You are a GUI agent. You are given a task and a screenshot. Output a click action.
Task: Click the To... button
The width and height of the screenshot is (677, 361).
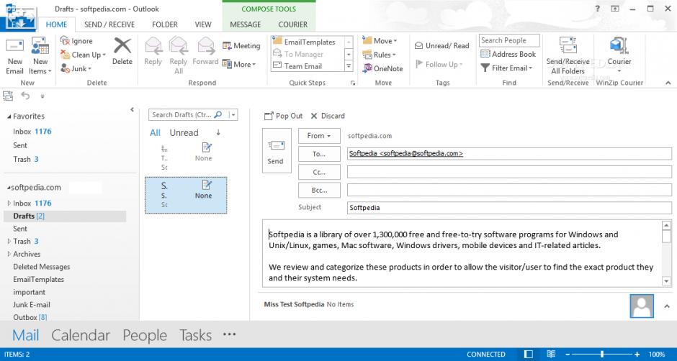[x=319, y=154]
